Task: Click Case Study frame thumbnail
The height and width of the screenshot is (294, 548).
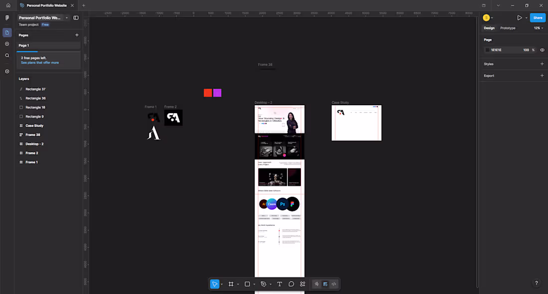Action: click(x=357, y=123)
